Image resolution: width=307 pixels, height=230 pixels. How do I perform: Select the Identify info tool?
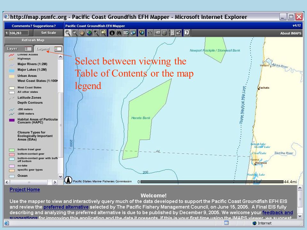coord(112,33)
